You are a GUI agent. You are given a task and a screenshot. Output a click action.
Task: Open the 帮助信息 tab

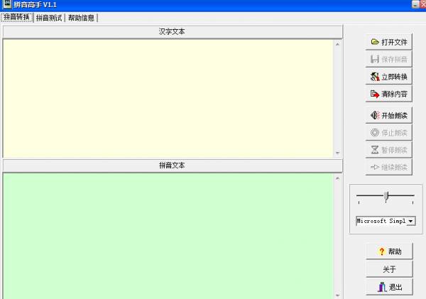click(x=81, y=18)
